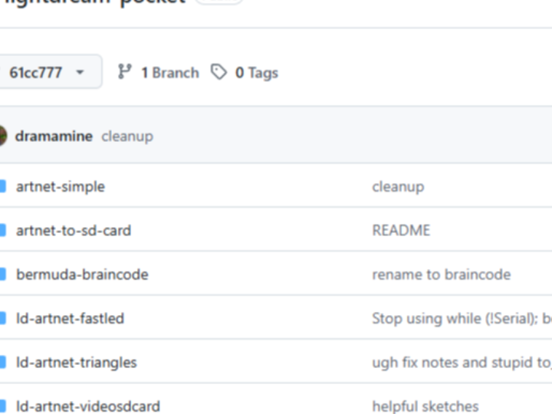
Task: Click the bermuda-braincode folder icon
Action: click(3, 274)
